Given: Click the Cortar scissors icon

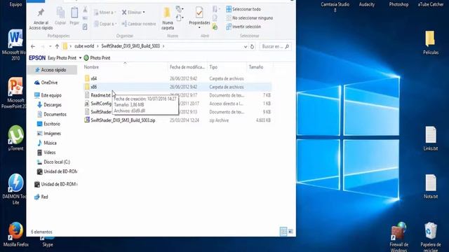Looking at the screenshot, I should 85,10.
